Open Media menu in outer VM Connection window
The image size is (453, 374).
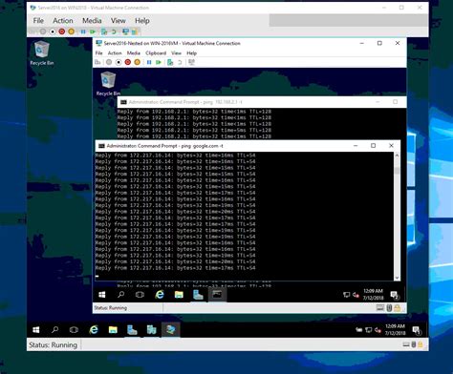click(x=92, y=21)
